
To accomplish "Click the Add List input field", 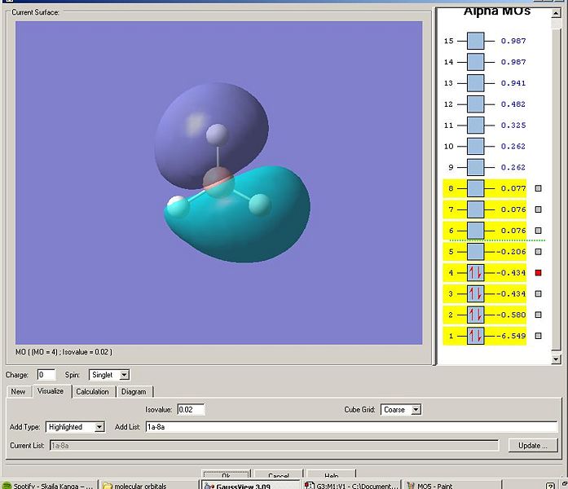I will point(351,427).
